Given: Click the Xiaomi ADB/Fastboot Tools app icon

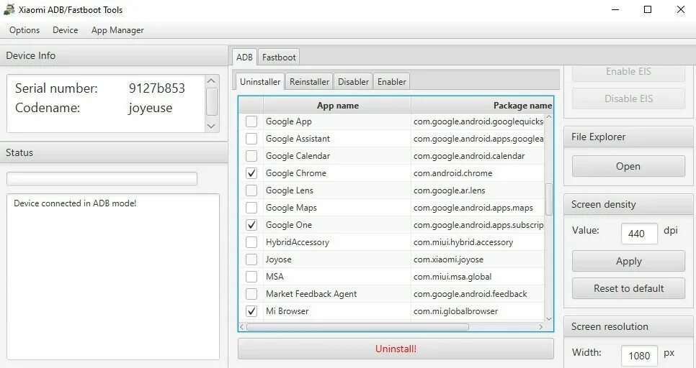Looking at the screenshot, I should click(x=9, y=9).
